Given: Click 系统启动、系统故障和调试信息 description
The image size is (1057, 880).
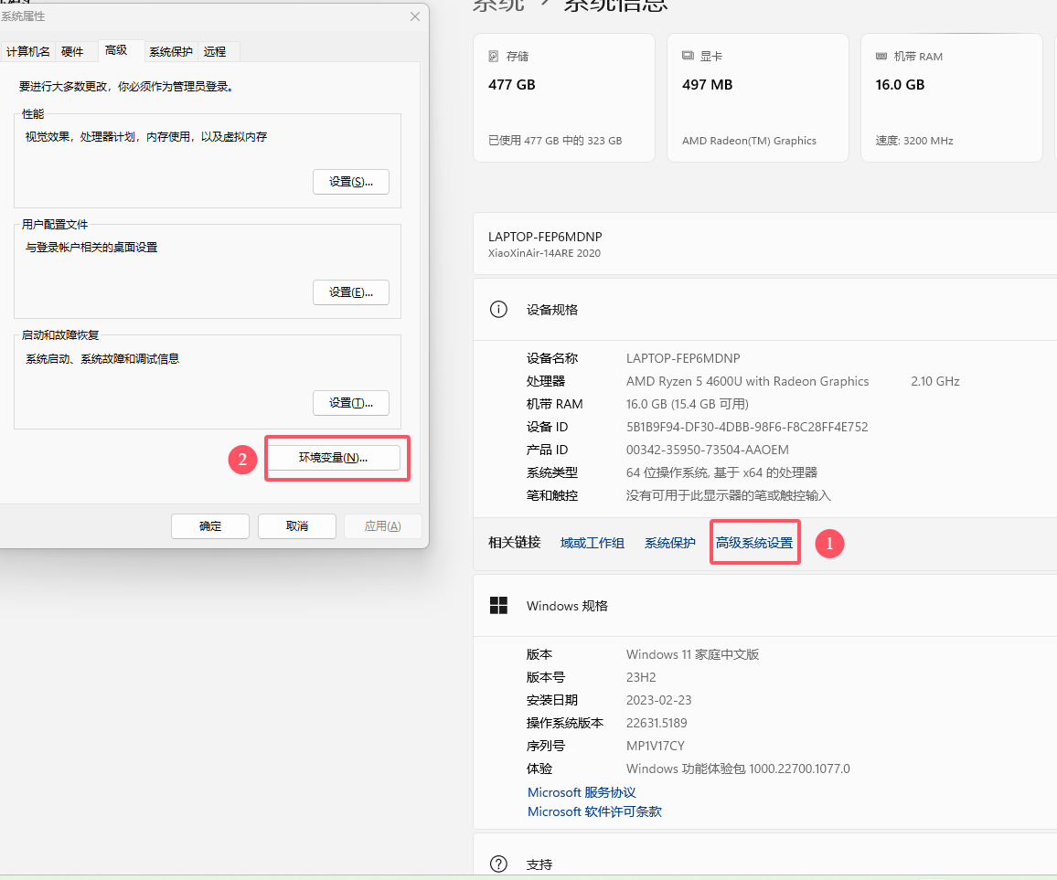Looking at the screenshot, I should tap(102, 358).
